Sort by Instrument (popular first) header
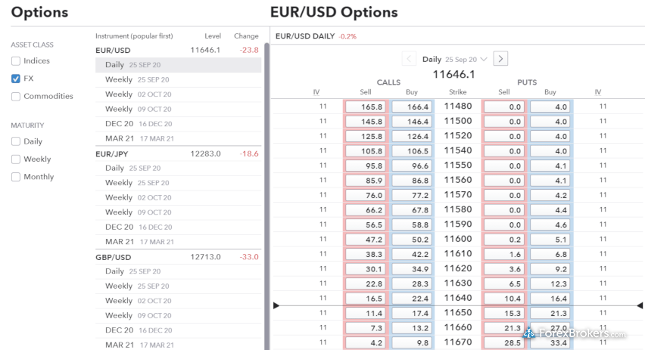 point(134,36)
